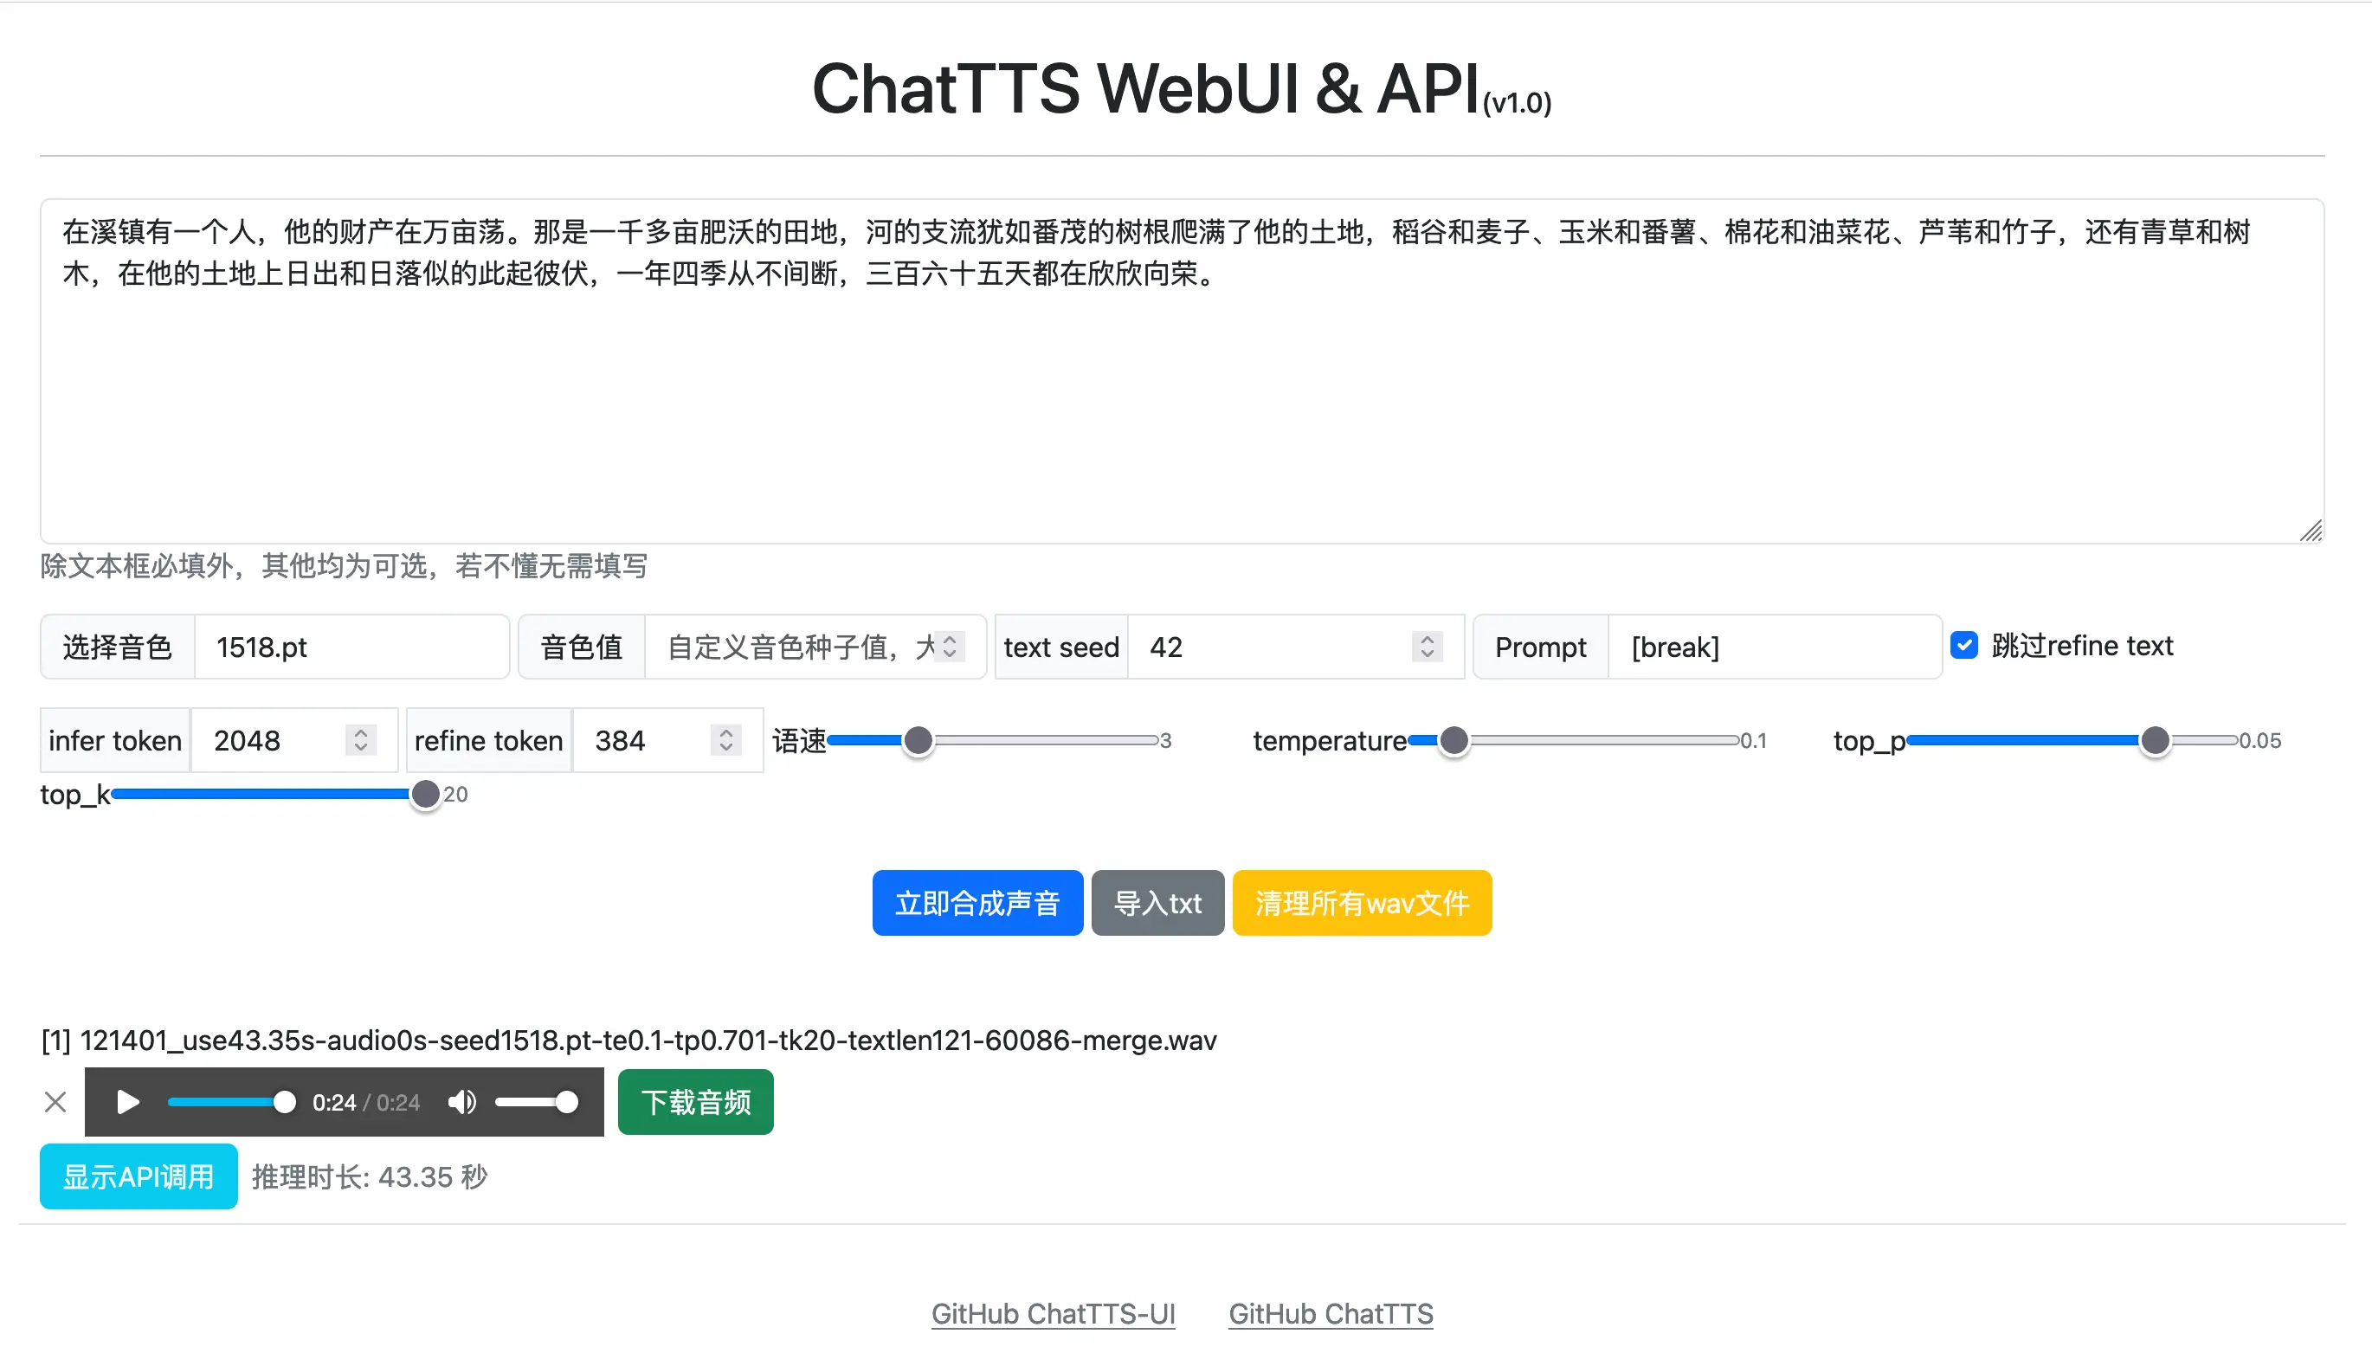Mute the audio player volume

tap(461, 1101)
